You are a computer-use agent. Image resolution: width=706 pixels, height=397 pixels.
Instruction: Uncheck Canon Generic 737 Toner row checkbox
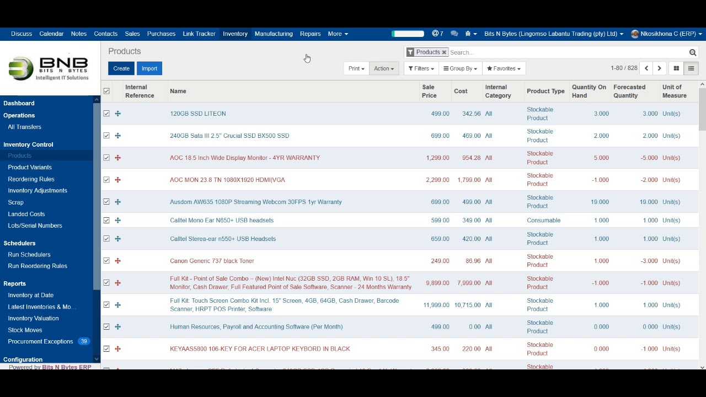(106, 261)
